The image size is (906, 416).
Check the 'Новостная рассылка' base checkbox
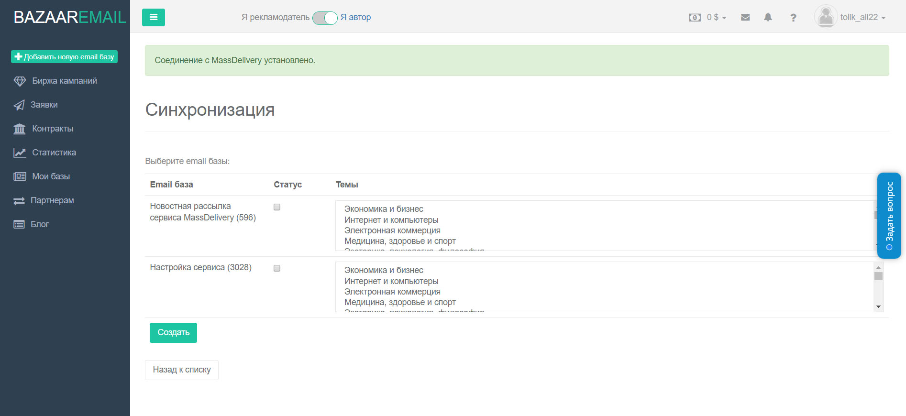click(x=277, y=207)
